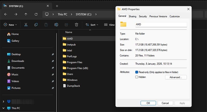Open the Sort dropdown menu

[92, 25]
